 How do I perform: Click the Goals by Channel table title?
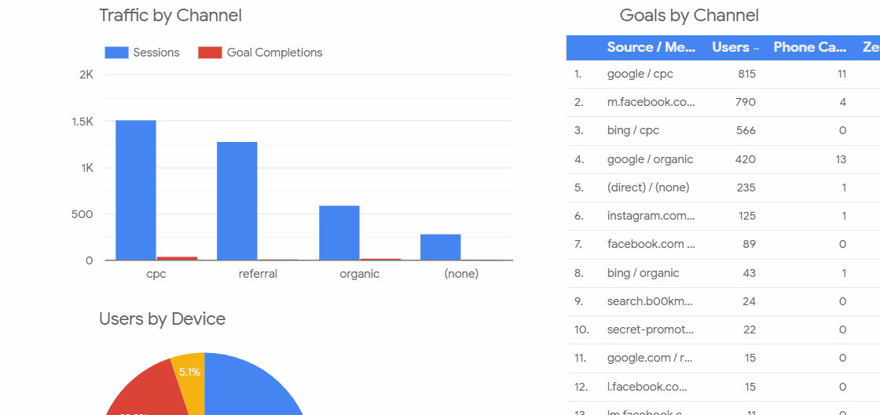click(x=689, y=16)
